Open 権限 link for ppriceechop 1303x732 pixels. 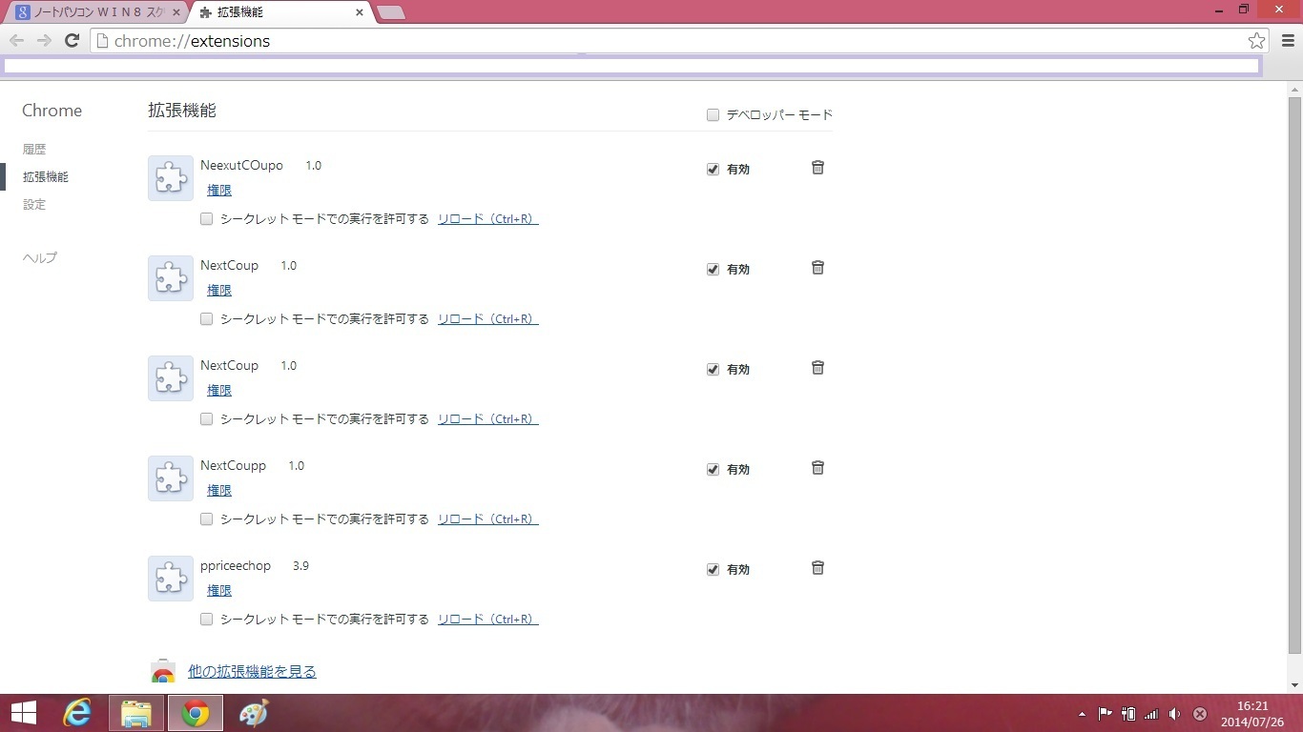pos(219,591)
